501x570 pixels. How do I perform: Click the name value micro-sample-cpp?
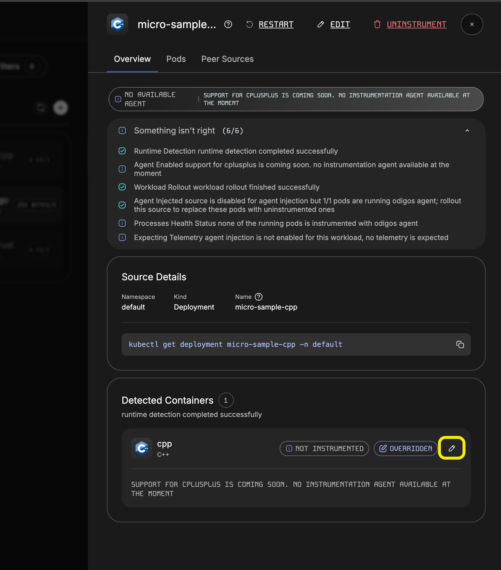[266, 307]
